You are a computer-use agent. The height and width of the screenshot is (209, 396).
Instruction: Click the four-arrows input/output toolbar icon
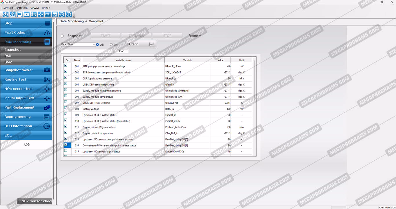pyautogui.click(x=41, y=14)
